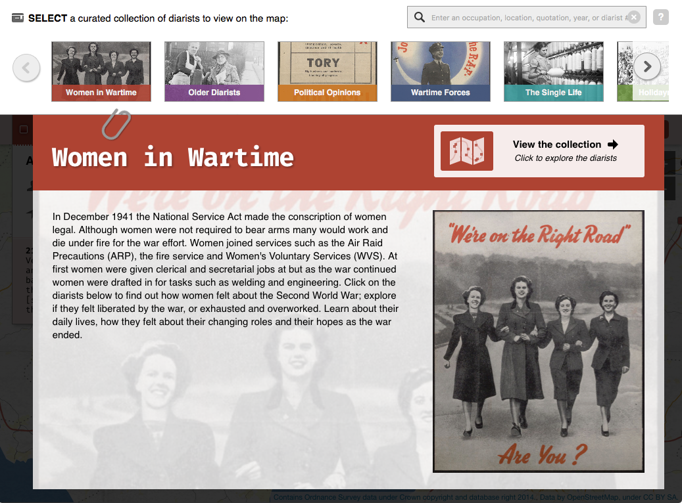Image resolution: width=682 pixels, height=503 pixels.
Task: Click the search magnifier icon
Action: coord(420,17)
